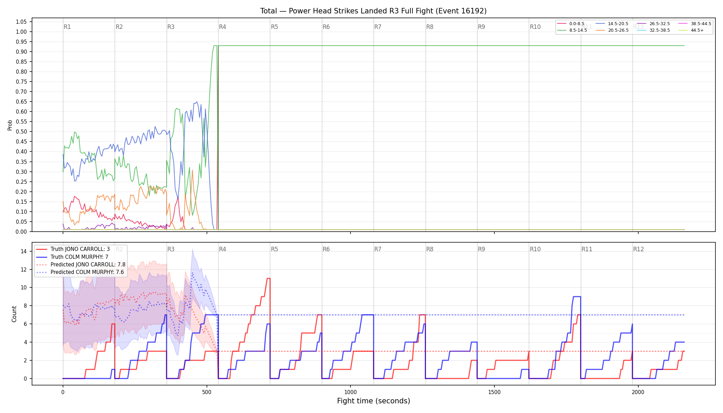Click the 14.5-20.5 blue legend entry

[x=612, y=24]
